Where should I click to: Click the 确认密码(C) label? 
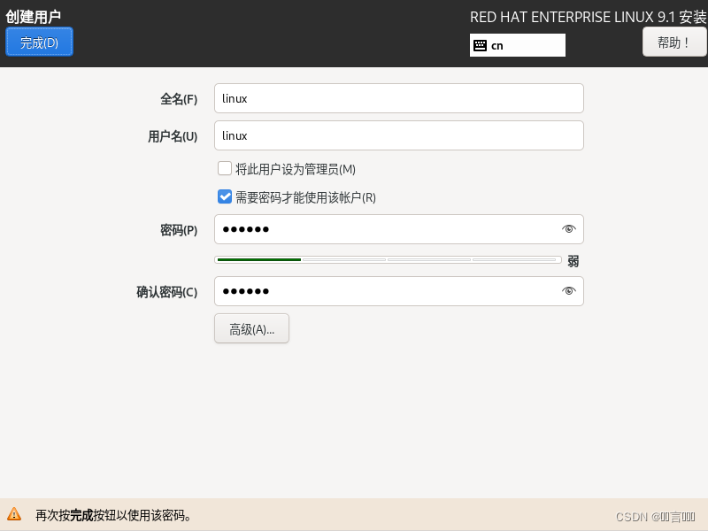pyautogui.click(x=167, y=292)
